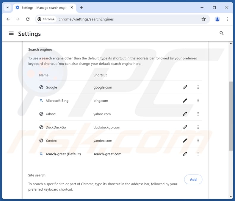Open the Settings hamburger main menu
The width and height of the screenshot is (235, 201).
11,34
